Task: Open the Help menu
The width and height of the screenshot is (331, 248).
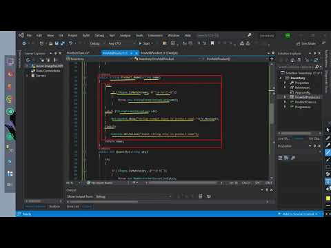Action: click(x=188, y=35)
